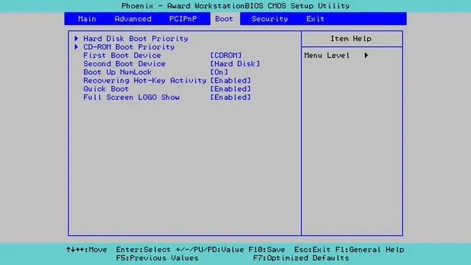Expand Hard Disk Boot Priority submenu
The height and width of the screenshot is (265, 471).
point(136,39)
